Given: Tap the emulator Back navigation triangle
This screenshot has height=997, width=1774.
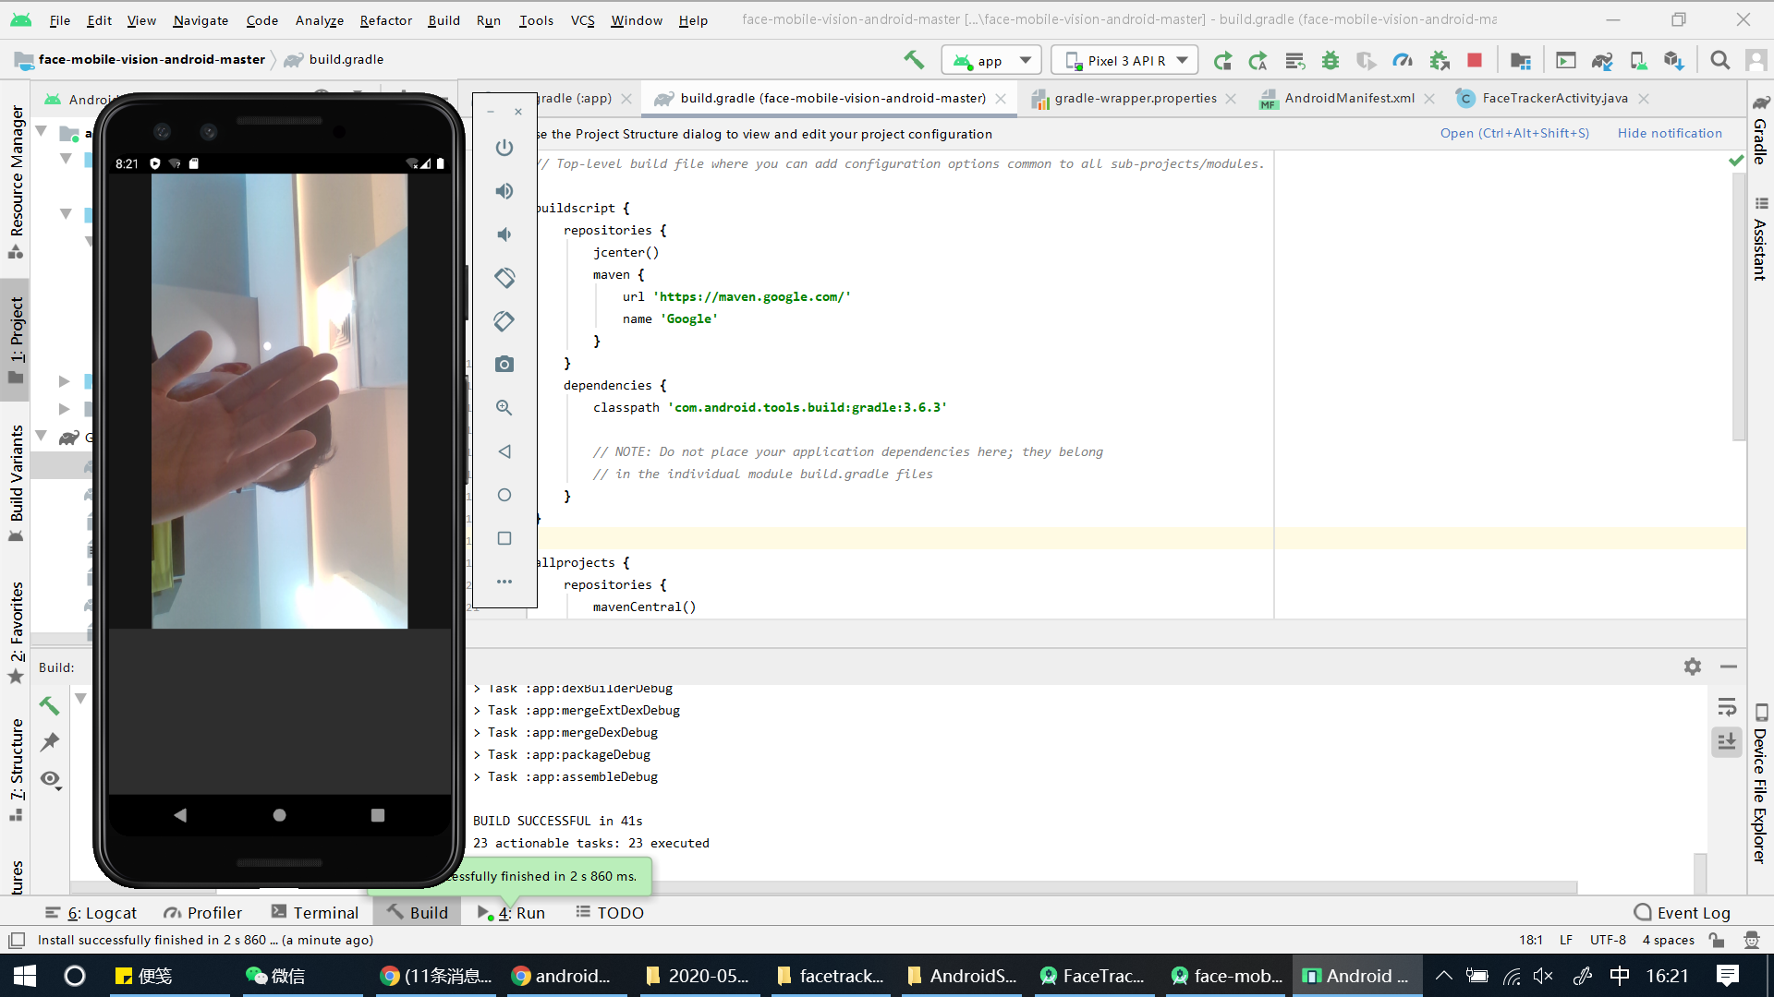Looking at the screenshot, I should tap(504, 451).
